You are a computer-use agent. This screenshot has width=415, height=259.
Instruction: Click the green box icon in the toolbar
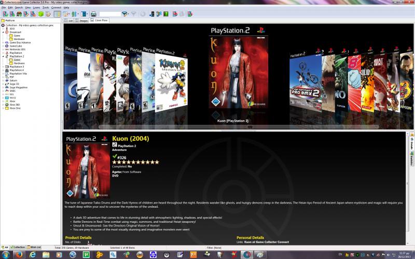pos(40,14)
